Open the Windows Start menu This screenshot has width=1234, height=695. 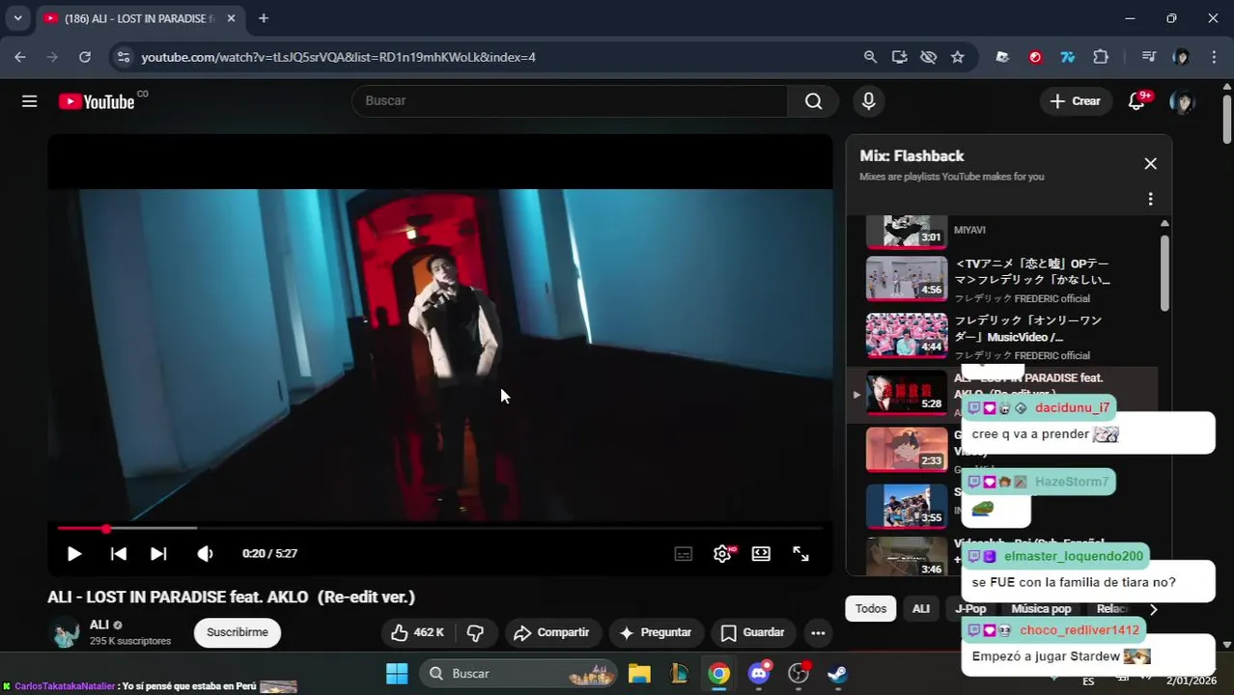(397, 674)
